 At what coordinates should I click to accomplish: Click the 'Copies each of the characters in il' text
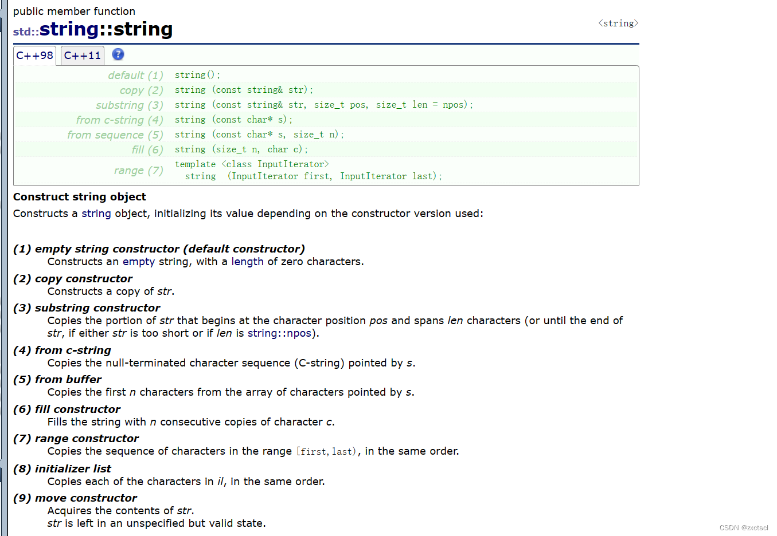click(x=186, y=482)
